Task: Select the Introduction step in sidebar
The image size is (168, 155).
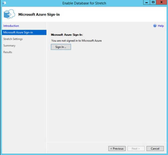Action: coord(11,26)
